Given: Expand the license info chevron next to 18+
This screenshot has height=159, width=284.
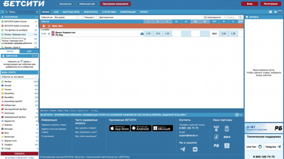Looking at the screenshot, I should (241, 115).
